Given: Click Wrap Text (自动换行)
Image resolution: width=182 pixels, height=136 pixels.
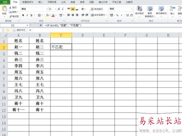Looking at the screenshot, I should point(97,9).
